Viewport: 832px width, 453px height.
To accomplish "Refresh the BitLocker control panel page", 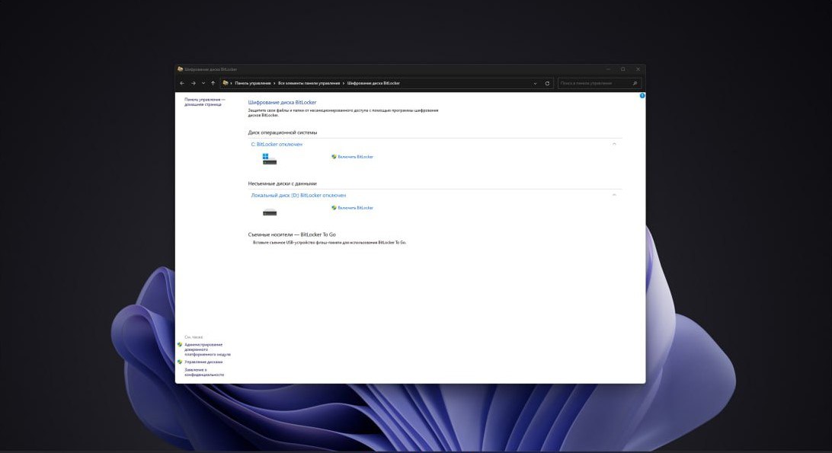I will [x=547, y=83].
